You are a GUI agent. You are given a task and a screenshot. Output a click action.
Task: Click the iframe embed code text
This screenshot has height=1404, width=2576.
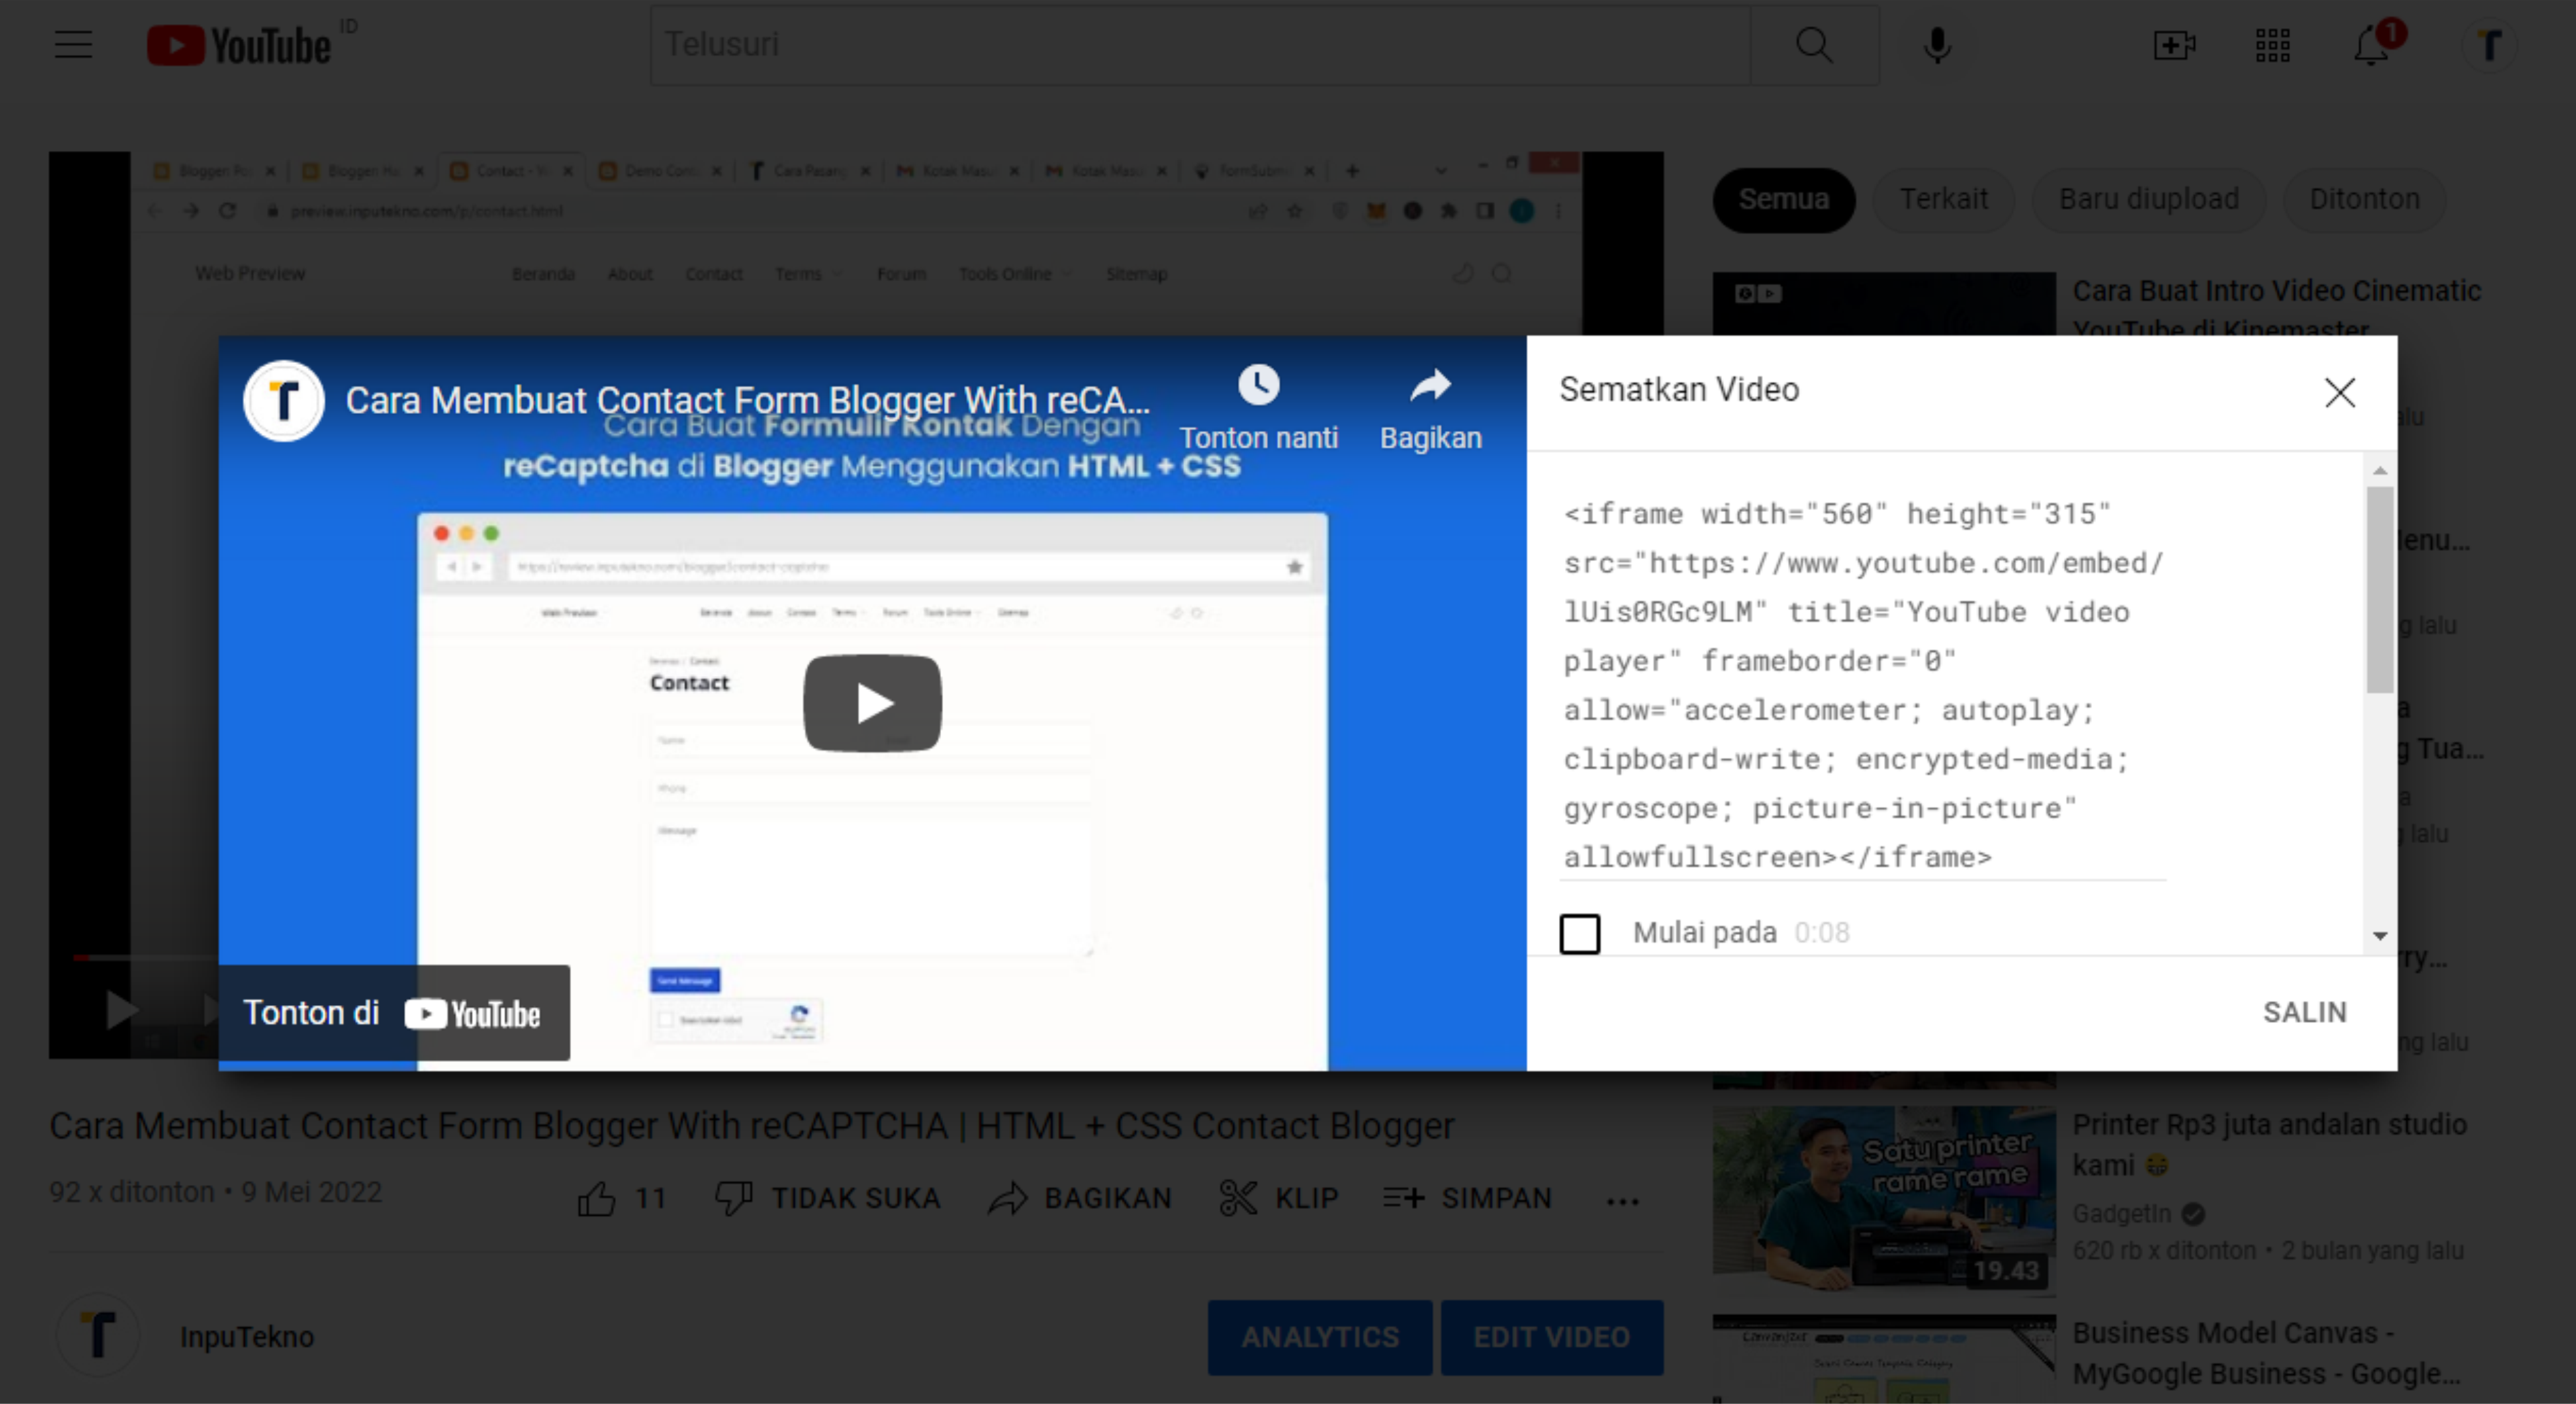click(1862, 685)
